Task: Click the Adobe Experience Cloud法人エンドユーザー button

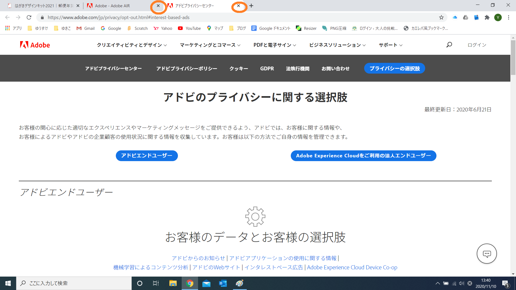Action: (x=363, y=156)
